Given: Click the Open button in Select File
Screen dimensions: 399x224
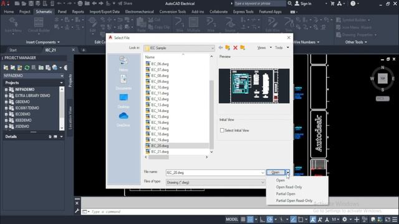Looking at the screenshot, I should [x=276, y=172].
